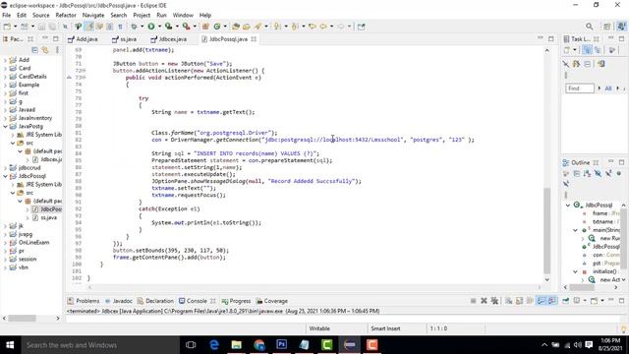This screenshot has height=354, width=629.
Task: Click the New file icon in the toolbar
Action: 7,27
